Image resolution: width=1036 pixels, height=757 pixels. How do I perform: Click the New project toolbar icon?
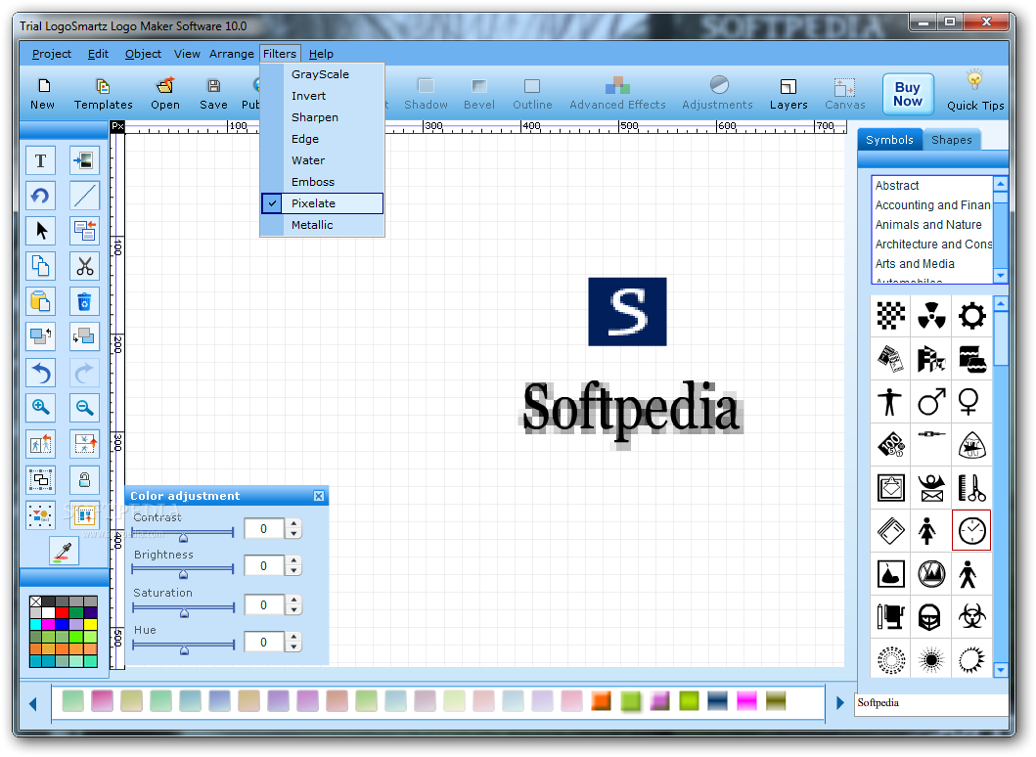tap(43, 93)
